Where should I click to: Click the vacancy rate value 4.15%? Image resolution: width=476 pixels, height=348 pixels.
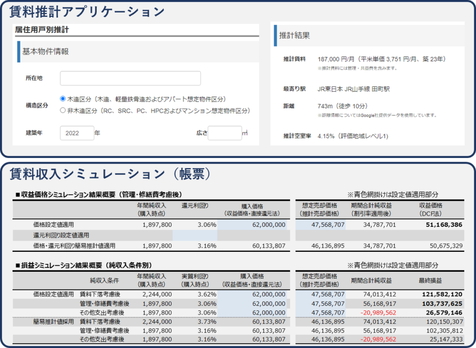(326, 136)
